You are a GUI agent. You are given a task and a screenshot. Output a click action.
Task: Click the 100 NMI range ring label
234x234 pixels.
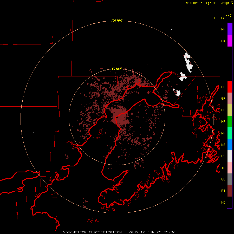point(117,21)
